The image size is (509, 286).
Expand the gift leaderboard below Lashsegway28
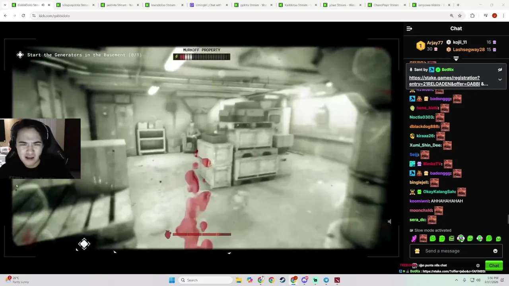point(456,58)
